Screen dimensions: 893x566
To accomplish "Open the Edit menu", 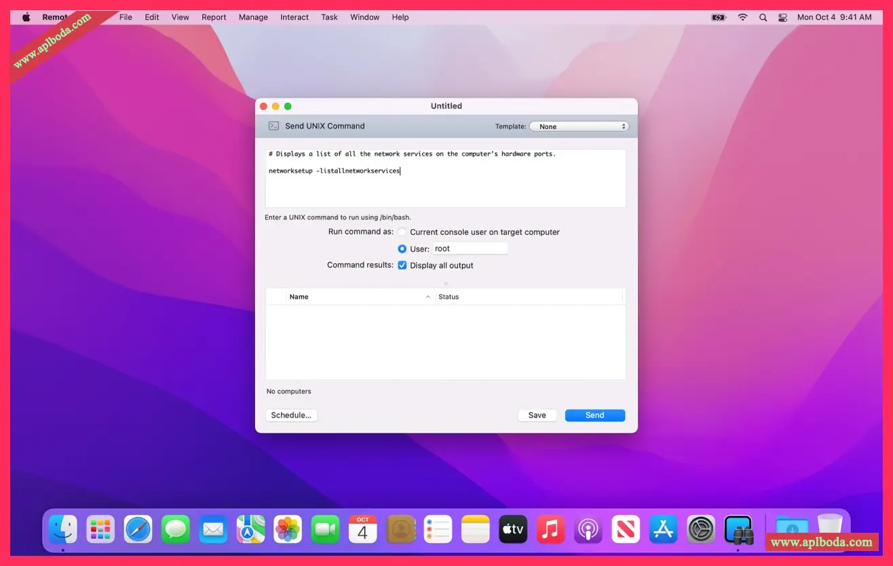I will [152, 17].
